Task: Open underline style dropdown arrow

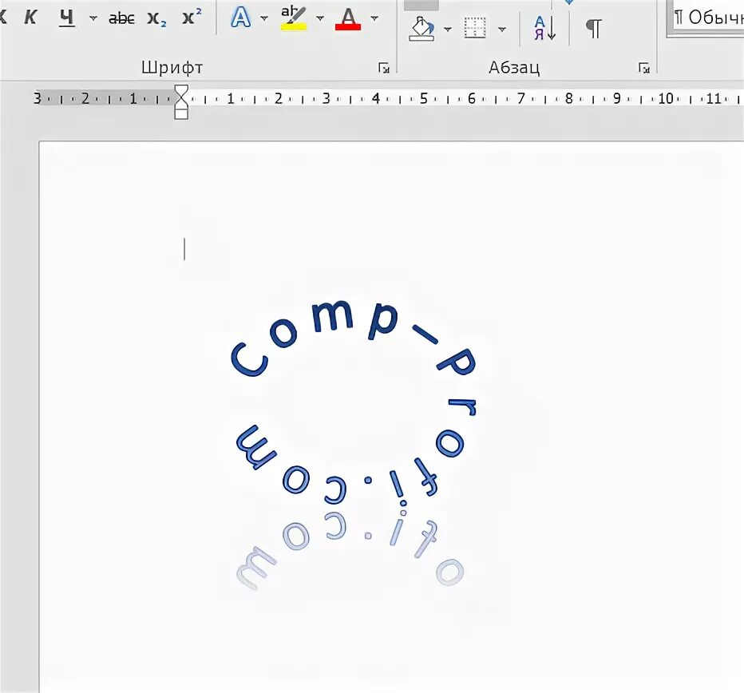Action: pyautogui.click(x=93, y=18)
